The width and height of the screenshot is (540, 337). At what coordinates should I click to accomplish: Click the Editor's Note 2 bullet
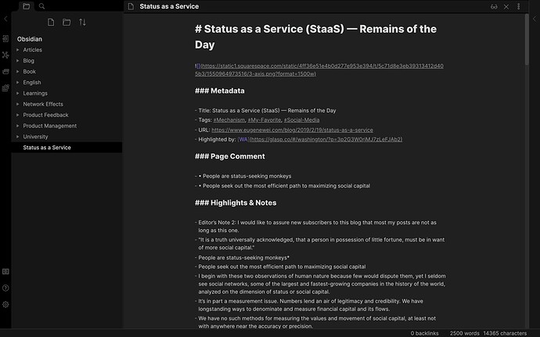(x=317, y=227)
